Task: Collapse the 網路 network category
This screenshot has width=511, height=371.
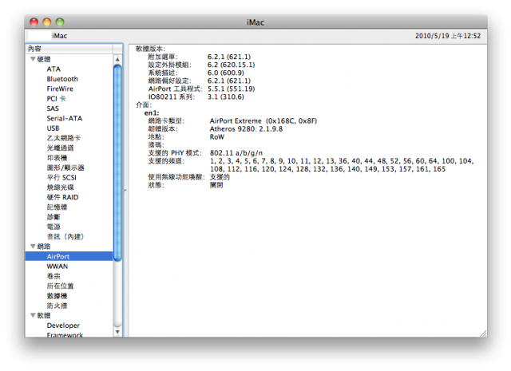Action: (x=33, y=247)
